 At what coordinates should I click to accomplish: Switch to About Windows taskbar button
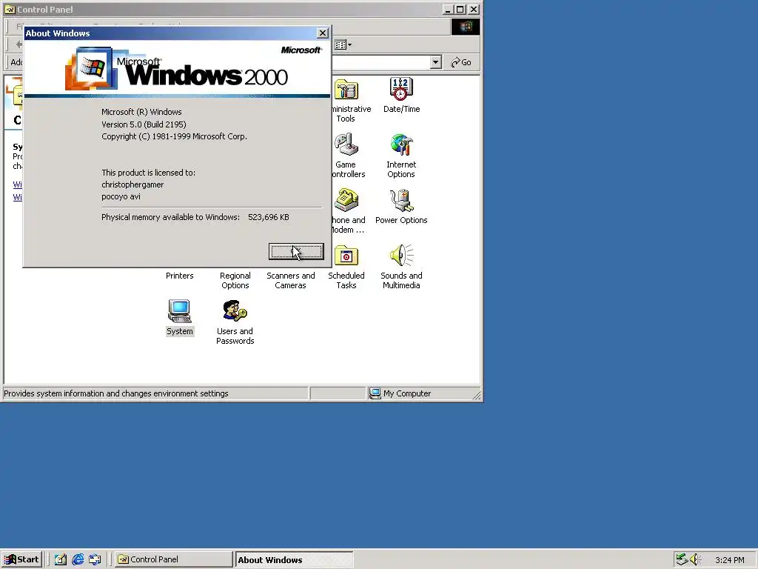point(294,560)
